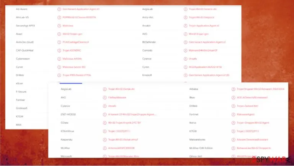Select the Kaspersky engine name
The image size is (294, 166).
click(x=66, y=140)
